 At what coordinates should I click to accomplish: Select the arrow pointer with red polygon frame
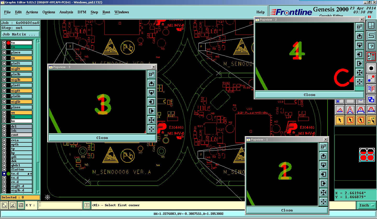(x=361, y=120)
